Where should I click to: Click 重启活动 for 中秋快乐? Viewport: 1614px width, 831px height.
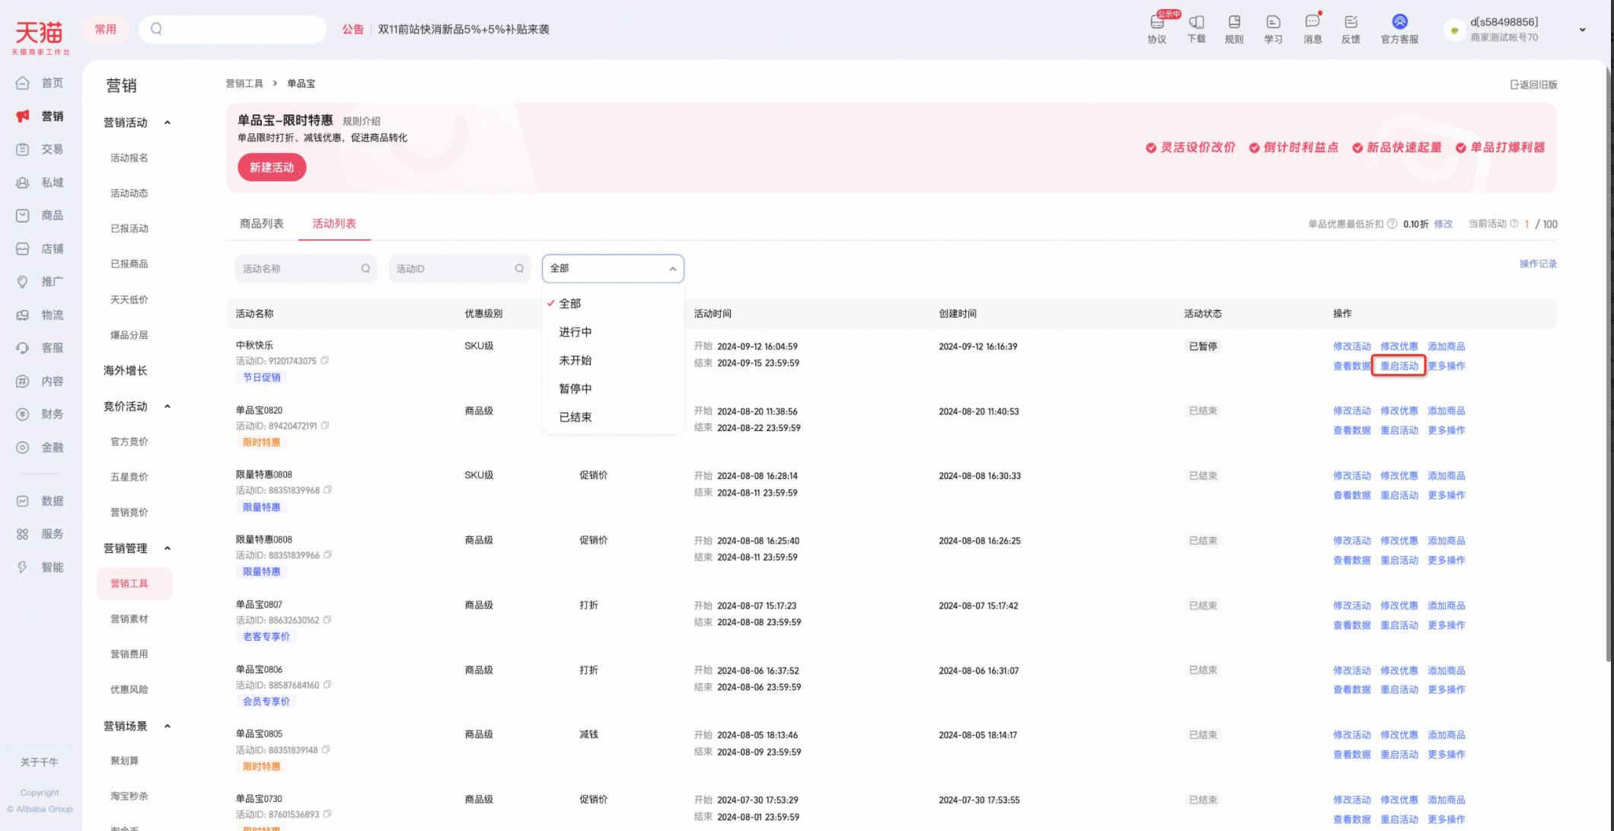click(x=1399, y=366)
